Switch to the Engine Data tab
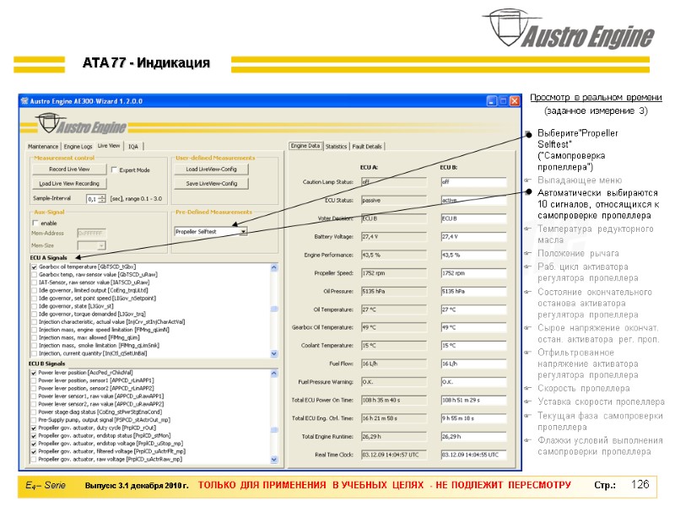675x506 pixels. pos(305,146)
